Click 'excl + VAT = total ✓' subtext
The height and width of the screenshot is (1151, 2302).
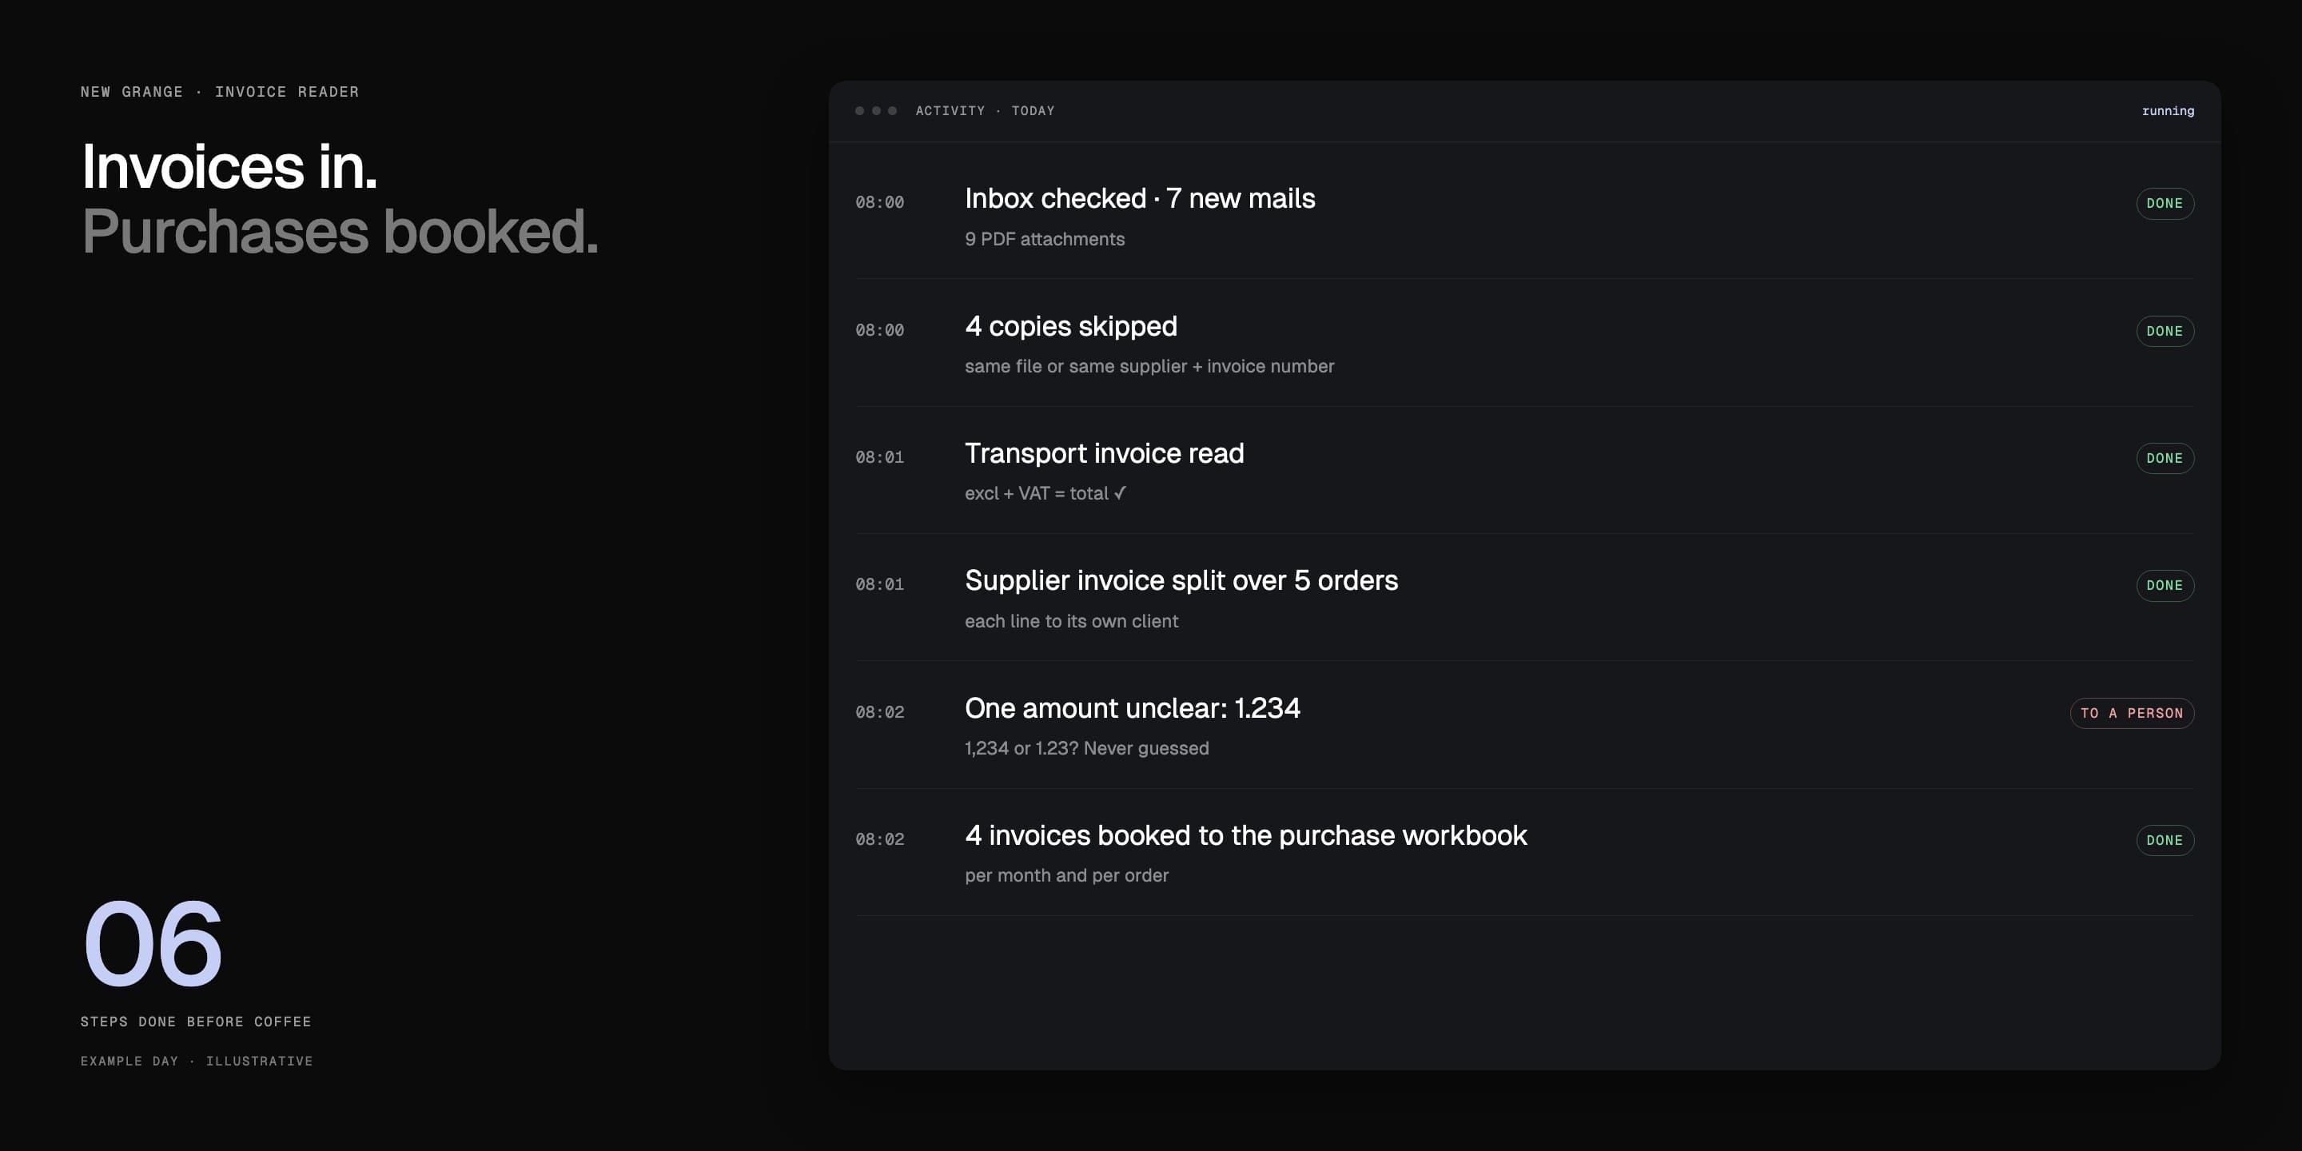pyautogui.click(x=1045, y=493)
